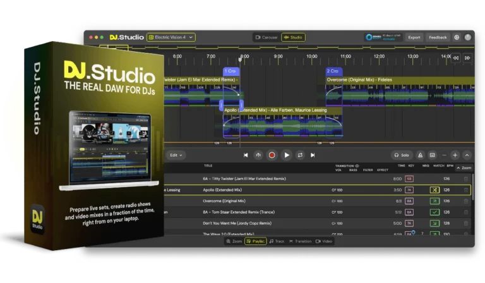Click the key badge of Don't You Want Me row
The height and width of the screenshot is (283, 485).
pyautogui.click(x=409, y=224)
